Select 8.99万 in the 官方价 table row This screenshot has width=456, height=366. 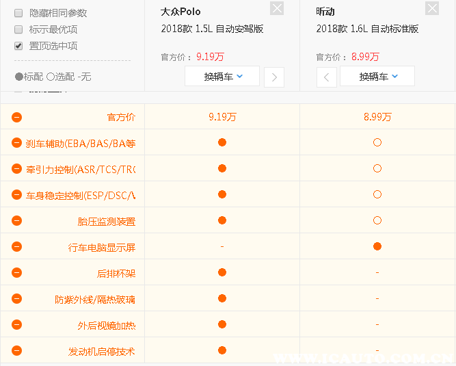(377, 117)
